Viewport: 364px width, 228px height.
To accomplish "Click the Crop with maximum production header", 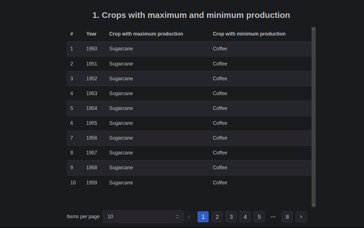I will coord(146,34).
